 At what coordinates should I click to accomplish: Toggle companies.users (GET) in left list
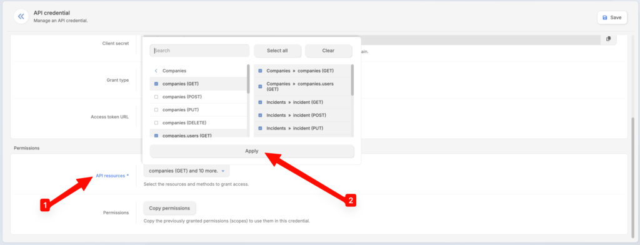tap(156, 135)
